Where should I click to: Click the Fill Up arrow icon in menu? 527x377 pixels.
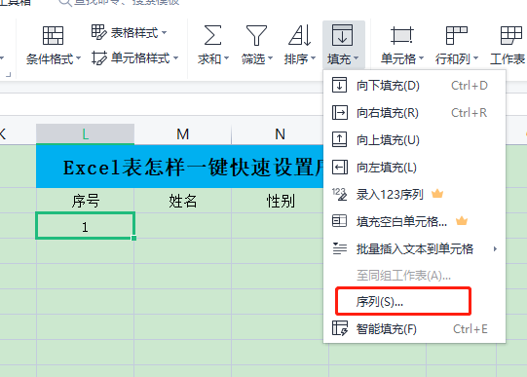tap(339, 139)
